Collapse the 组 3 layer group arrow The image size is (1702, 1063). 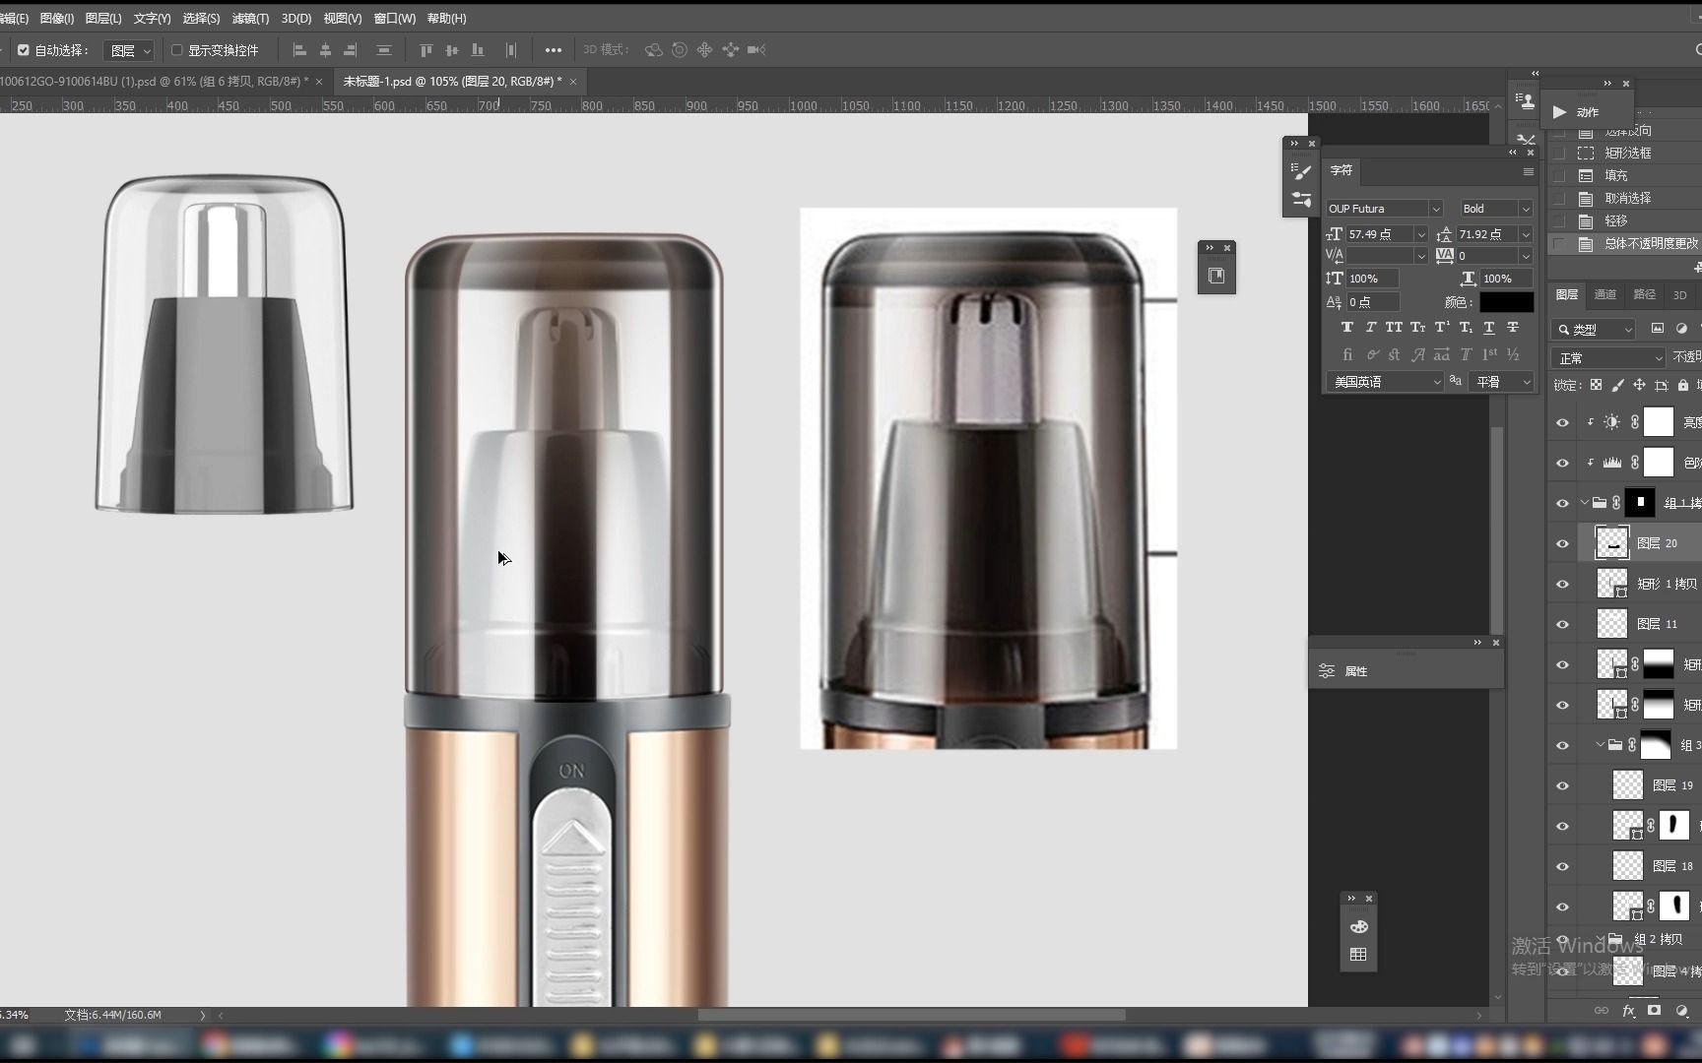click(1601, 745)
